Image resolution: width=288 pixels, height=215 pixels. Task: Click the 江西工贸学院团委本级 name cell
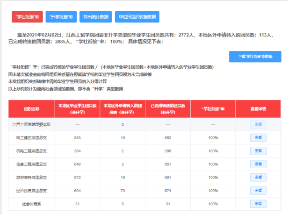(x=31, y=124)
